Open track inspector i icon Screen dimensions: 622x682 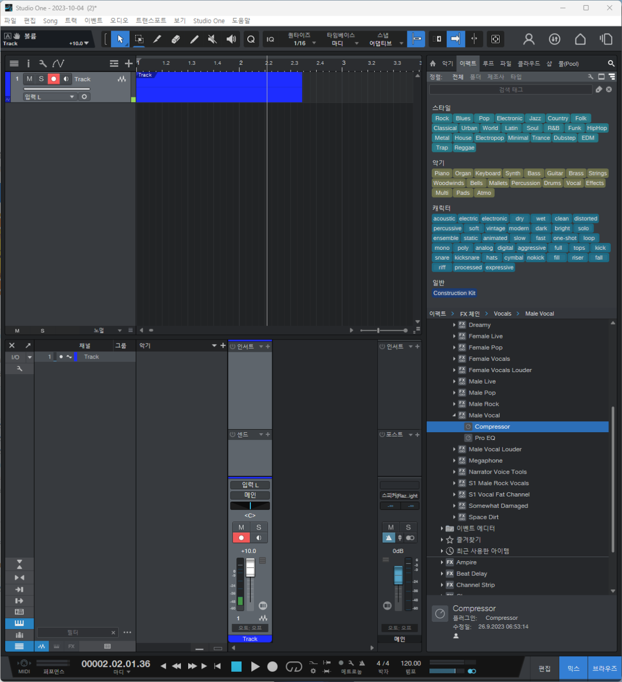pos(29,63)
